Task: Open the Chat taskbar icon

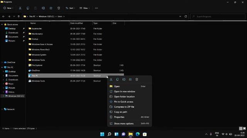Action: click(x=123, y=134)
